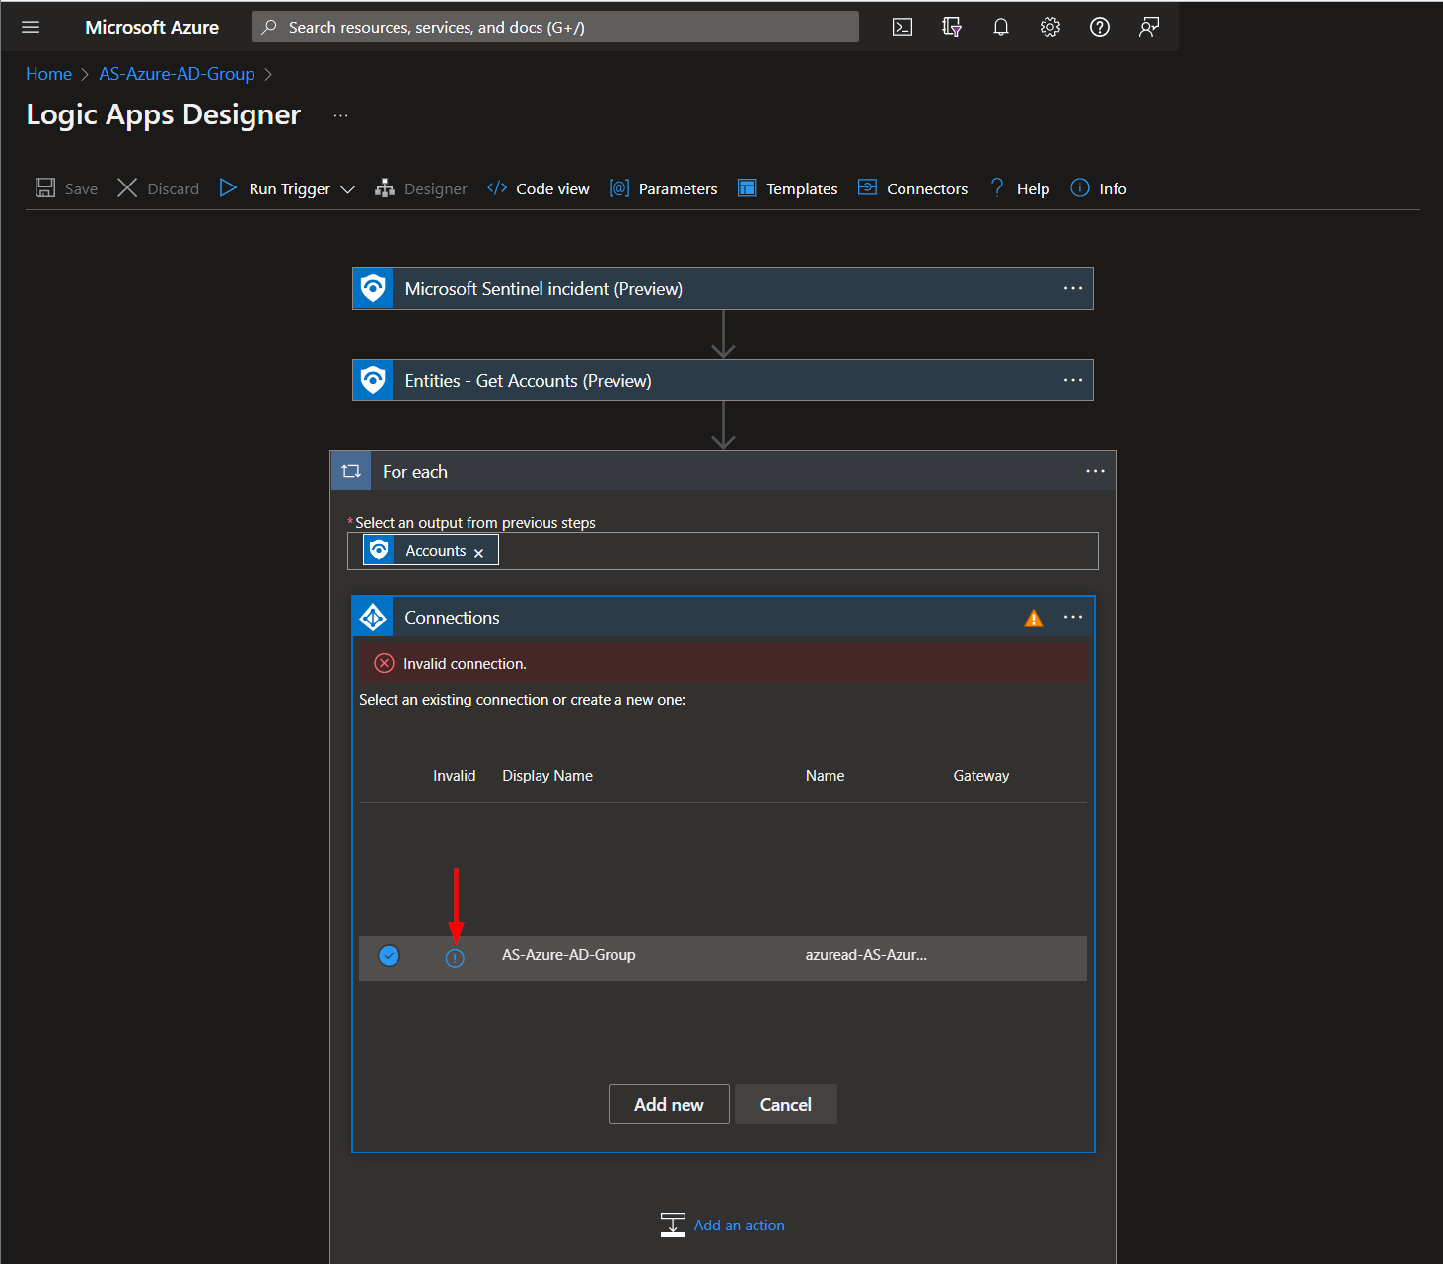1443x1264 pixels.
Task: Click the Add an action link
Action: [x=740, y=1225]
